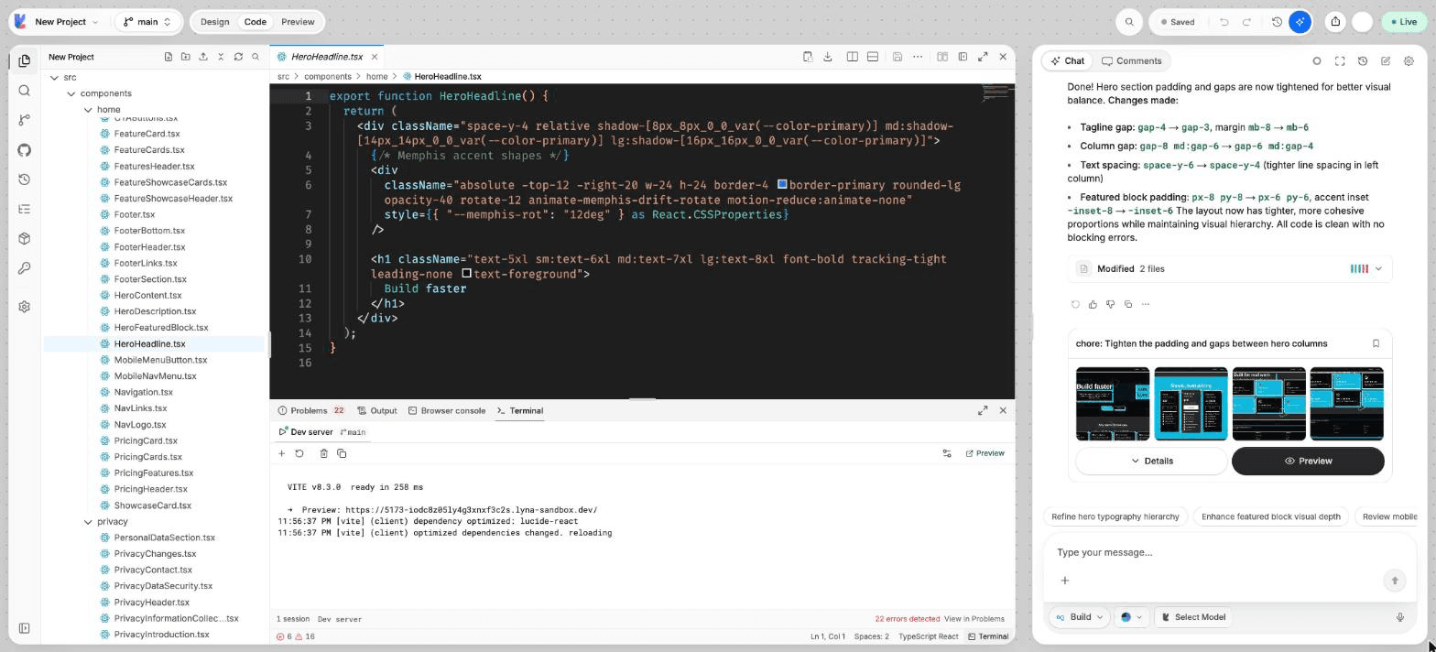Click the dark Preview button on chore card
Viewport: 1436px width, 652px height.
[x=1307, y=461]
